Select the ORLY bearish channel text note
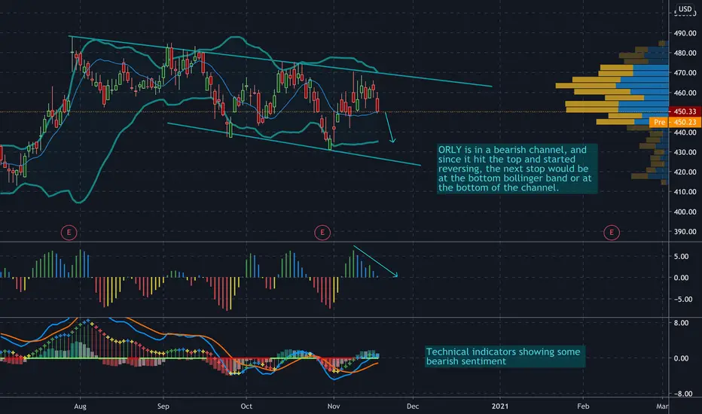Screen dimensions: 702x414 click(517, 169)
